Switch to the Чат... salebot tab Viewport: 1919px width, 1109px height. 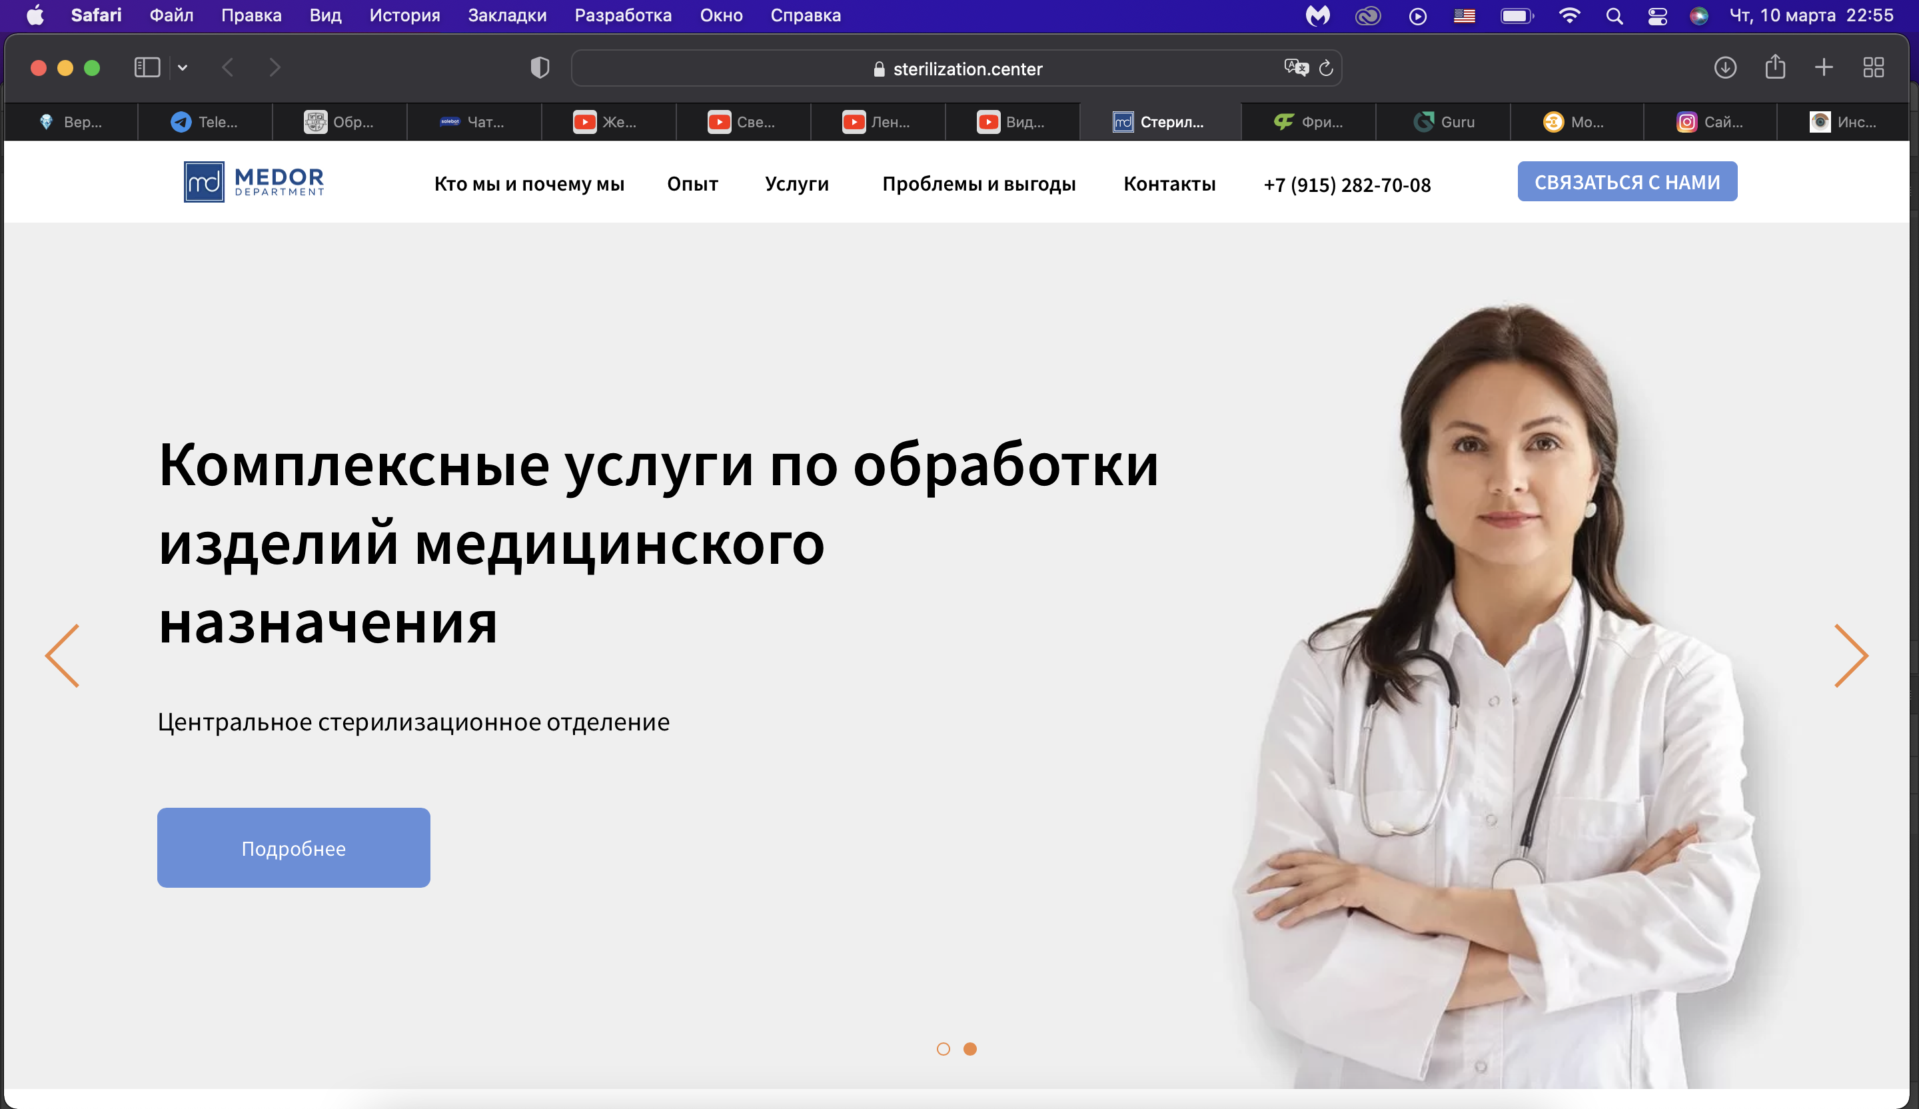pos(474,122)
